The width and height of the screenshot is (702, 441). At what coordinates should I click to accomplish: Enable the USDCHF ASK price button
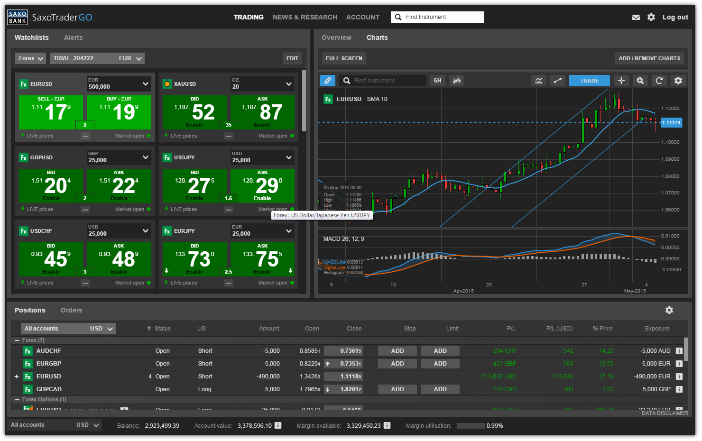pyautogui.click(x=119, y=259)
